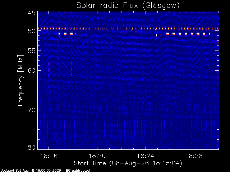Image resolution: width=230 pixels, height=172 pixels.
Task: Click the 55 MHz frequency tick label
Action: coord(32,51)
